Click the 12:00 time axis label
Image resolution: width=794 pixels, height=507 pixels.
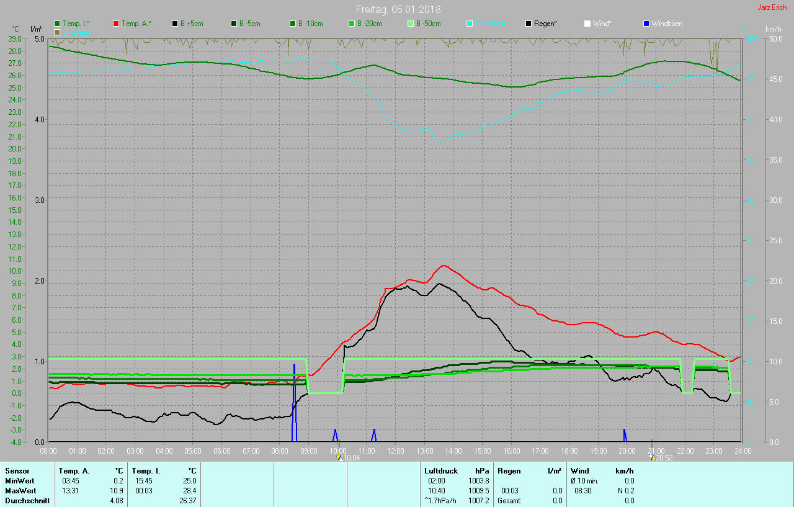(396, 451)
